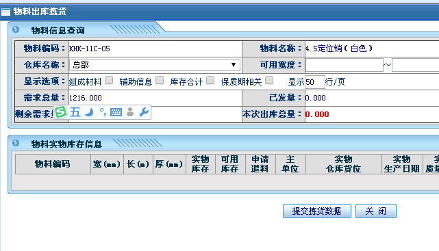439x251 pixels.
Task: Enable the 组成材料 checkbox
Action: pyautogui.click(x=109, y=81)
